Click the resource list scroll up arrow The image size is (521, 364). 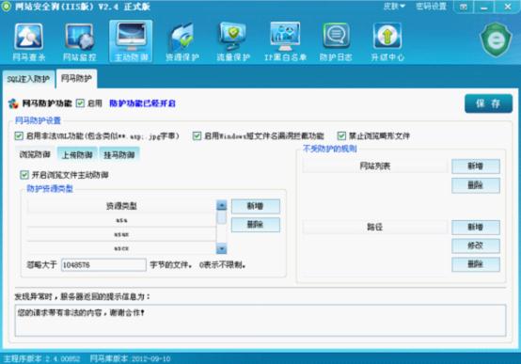(x=221, y=205)
